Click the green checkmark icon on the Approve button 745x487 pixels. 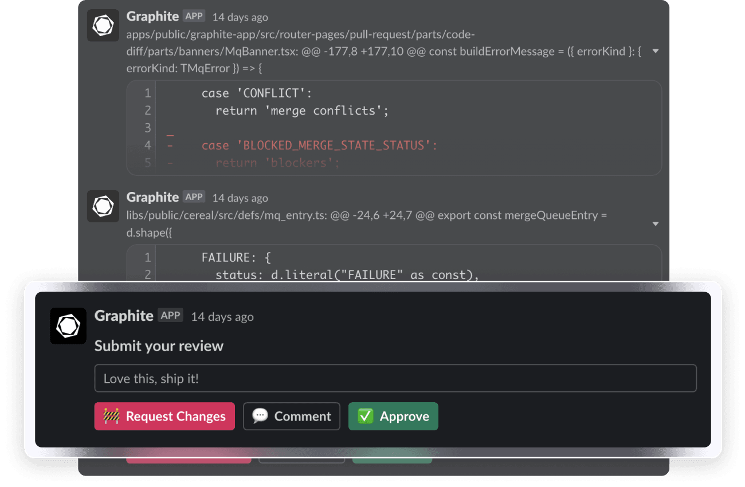click(366, 416)
